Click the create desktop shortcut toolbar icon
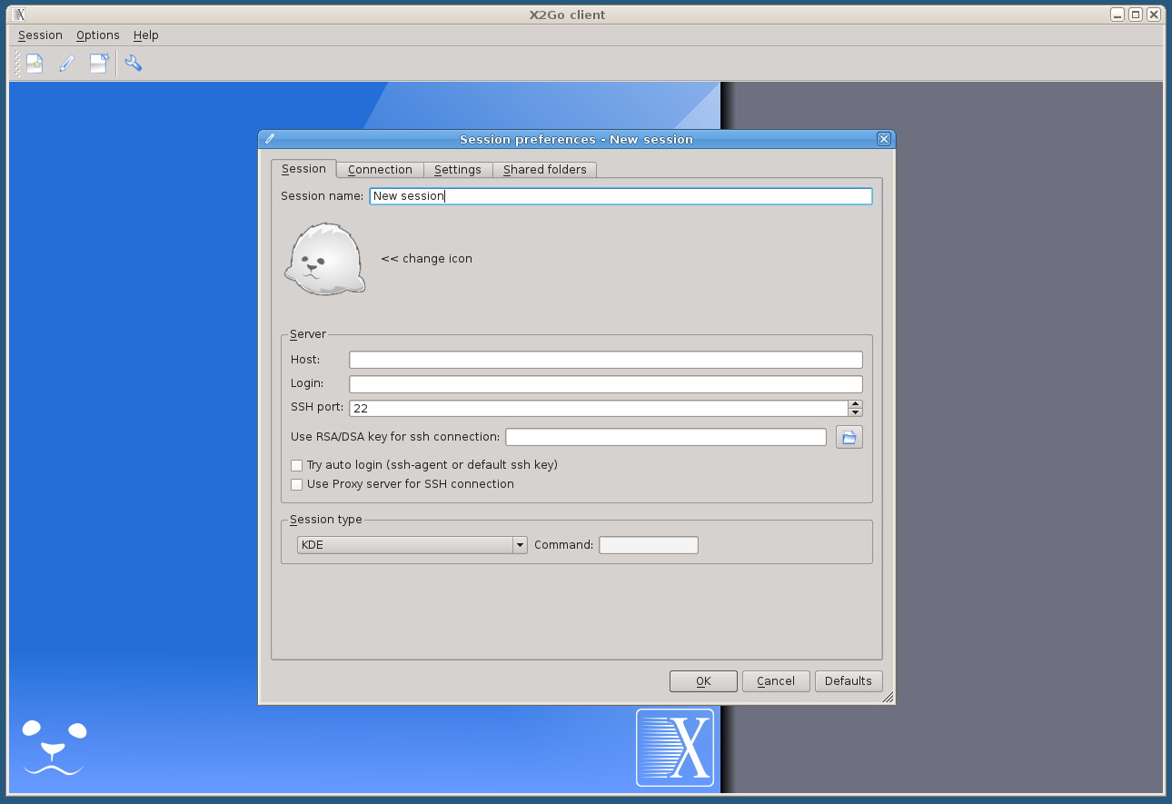Image resolution: width=1172 pixels, height=804 pixels. tap(98, 64)
